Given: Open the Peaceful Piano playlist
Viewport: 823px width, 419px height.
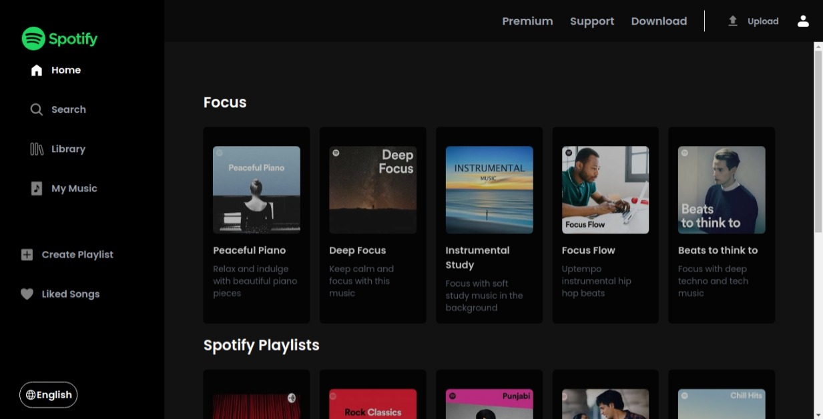Looking at the screenshot, I should 256,225.
